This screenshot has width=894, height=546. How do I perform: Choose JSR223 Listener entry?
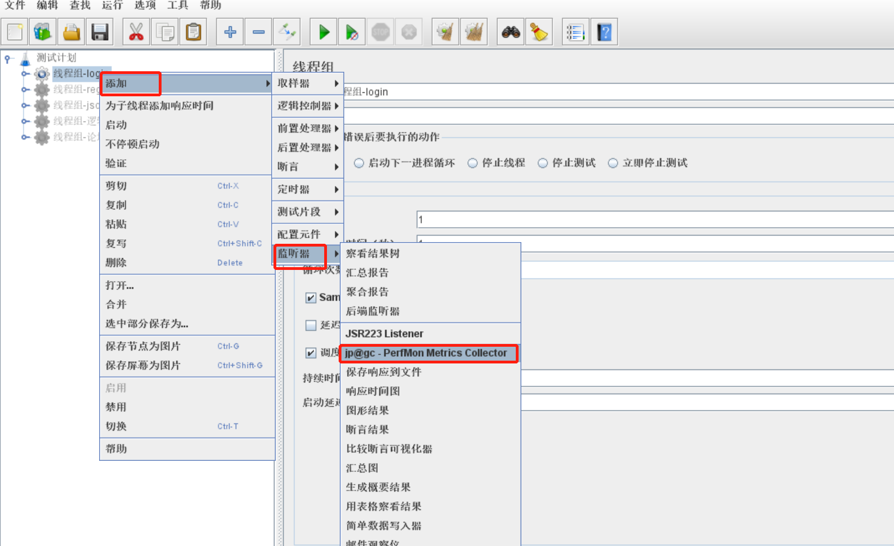430,334
